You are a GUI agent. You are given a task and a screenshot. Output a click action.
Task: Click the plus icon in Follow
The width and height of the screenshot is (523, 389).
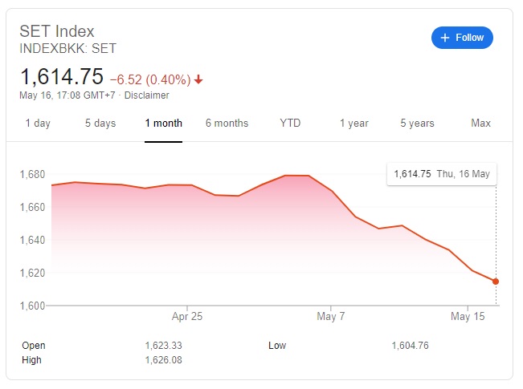pyautogui.click(x=445, y=38)
